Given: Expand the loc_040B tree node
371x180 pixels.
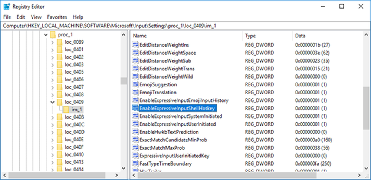Looking at the screenshot, I should [53, 117].
